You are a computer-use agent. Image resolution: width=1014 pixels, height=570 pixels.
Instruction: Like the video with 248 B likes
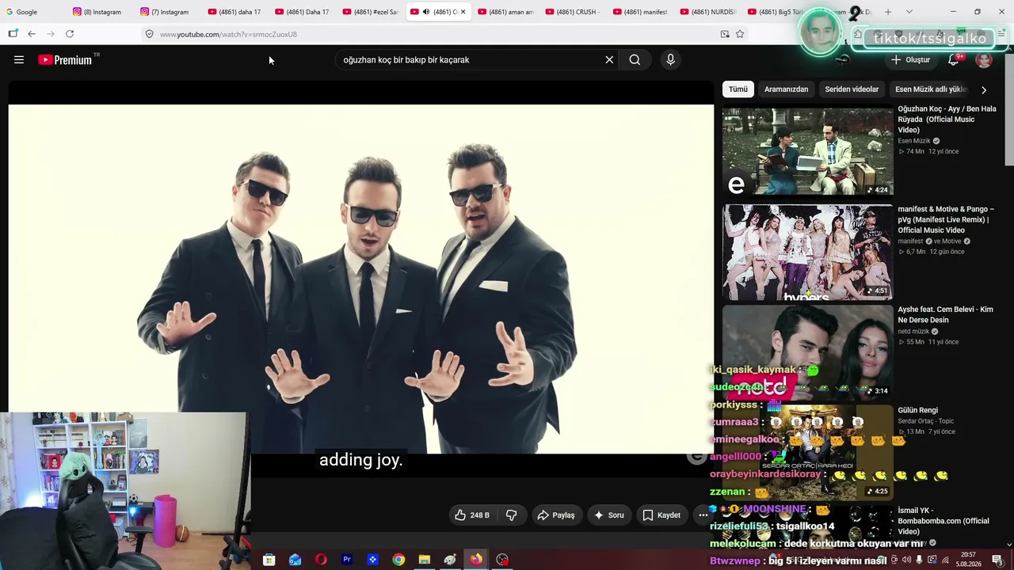tap(472, 515)
